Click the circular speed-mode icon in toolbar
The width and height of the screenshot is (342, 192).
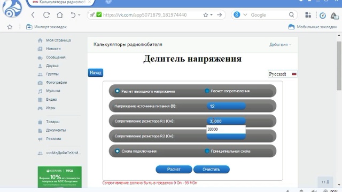point(323,15)
